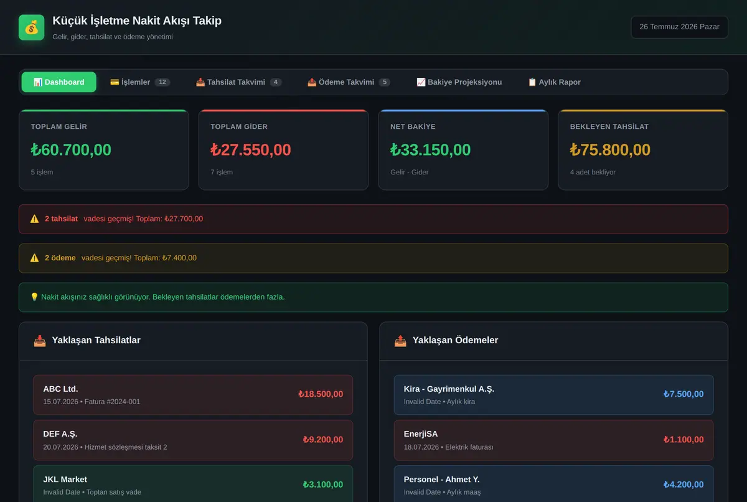The image size is (747, 502).
Task: Open the JKL Market receivable entry
Action: [193, 484]
